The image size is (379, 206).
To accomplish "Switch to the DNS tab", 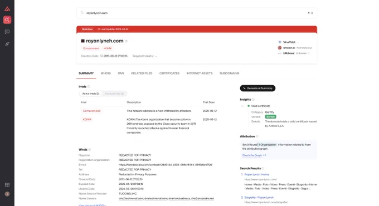I will click(x=121, y=73).
